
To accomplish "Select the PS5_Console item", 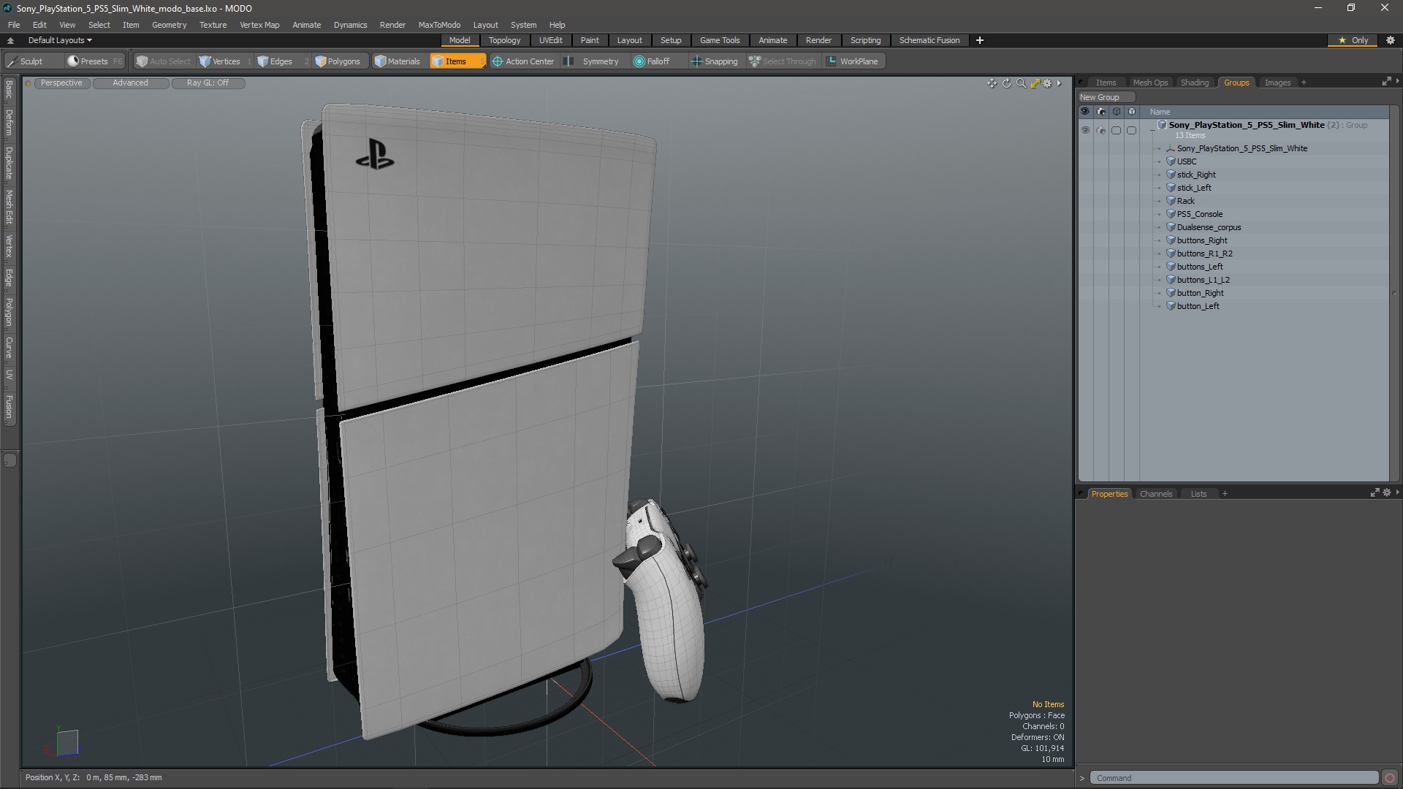I will [x=1199, y=214].
